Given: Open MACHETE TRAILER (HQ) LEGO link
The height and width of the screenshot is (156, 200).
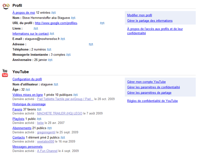Looking at the screenshot, I should [60, 113].
